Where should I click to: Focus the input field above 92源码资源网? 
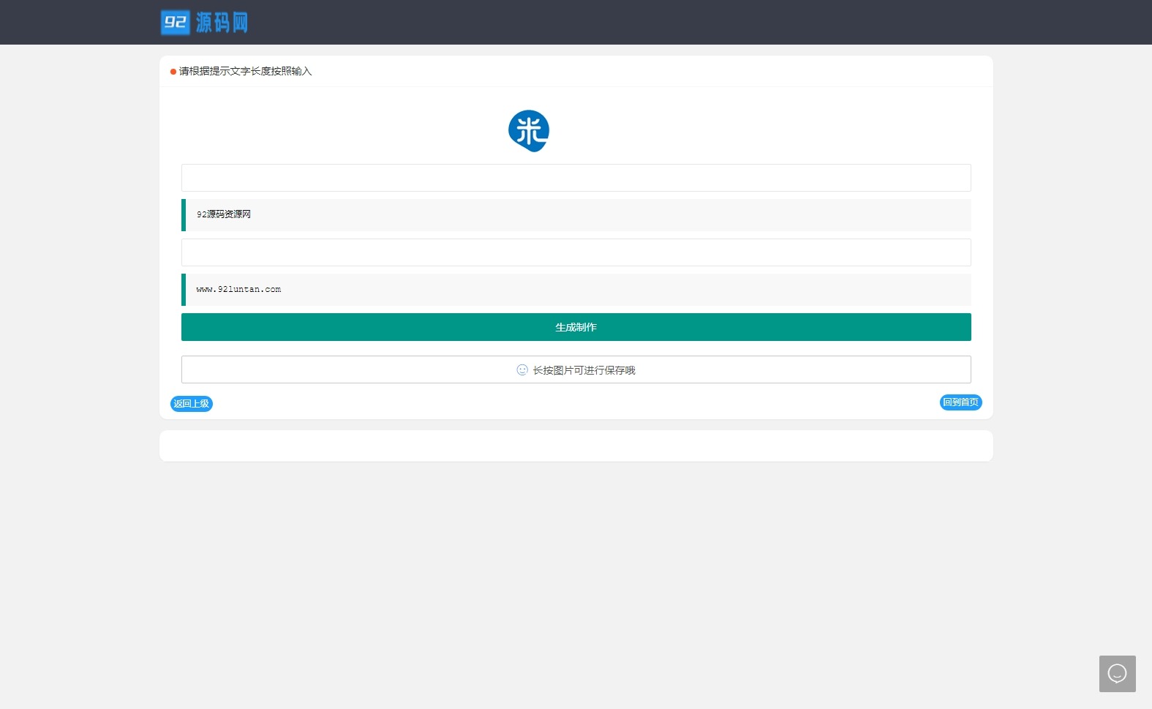576,178
